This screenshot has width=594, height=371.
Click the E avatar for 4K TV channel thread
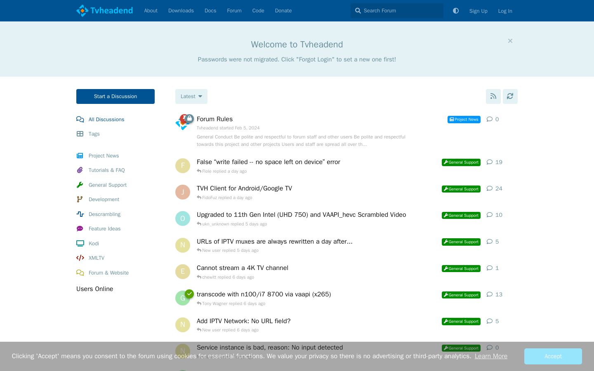click(x=183, y=272)
